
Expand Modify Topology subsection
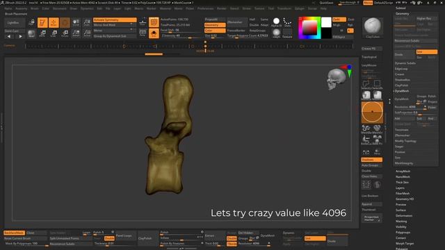pos(405,141)
